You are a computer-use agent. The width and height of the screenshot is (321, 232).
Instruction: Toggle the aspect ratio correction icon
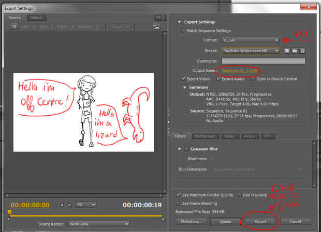(156, 26)
